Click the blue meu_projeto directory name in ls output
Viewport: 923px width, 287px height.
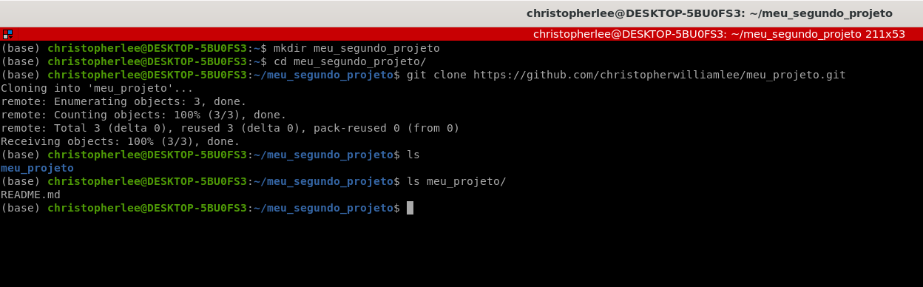tap(37, 168)
